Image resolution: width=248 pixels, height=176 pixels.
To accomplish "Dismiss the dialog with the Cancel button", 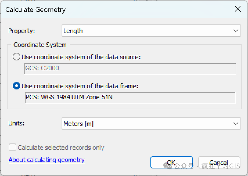I will (x=219, y=162).
